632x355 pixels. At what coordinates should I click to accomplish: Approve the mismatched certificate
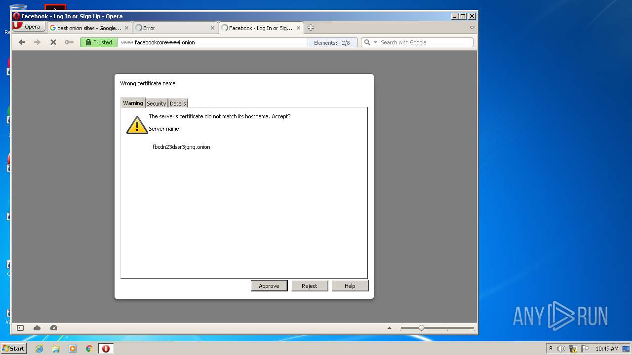(269, 286)
